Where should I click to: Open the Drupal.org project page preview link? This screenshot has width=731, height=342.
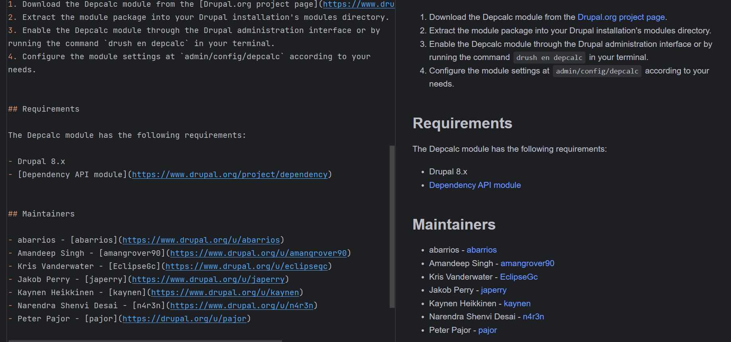coord(621,17)
